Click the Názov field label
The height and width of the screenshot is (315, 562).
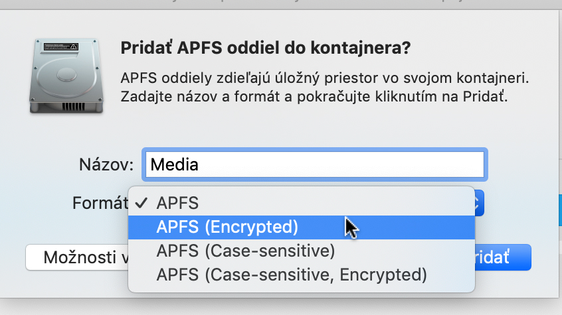pyautogui.click(x=106, y=164)
